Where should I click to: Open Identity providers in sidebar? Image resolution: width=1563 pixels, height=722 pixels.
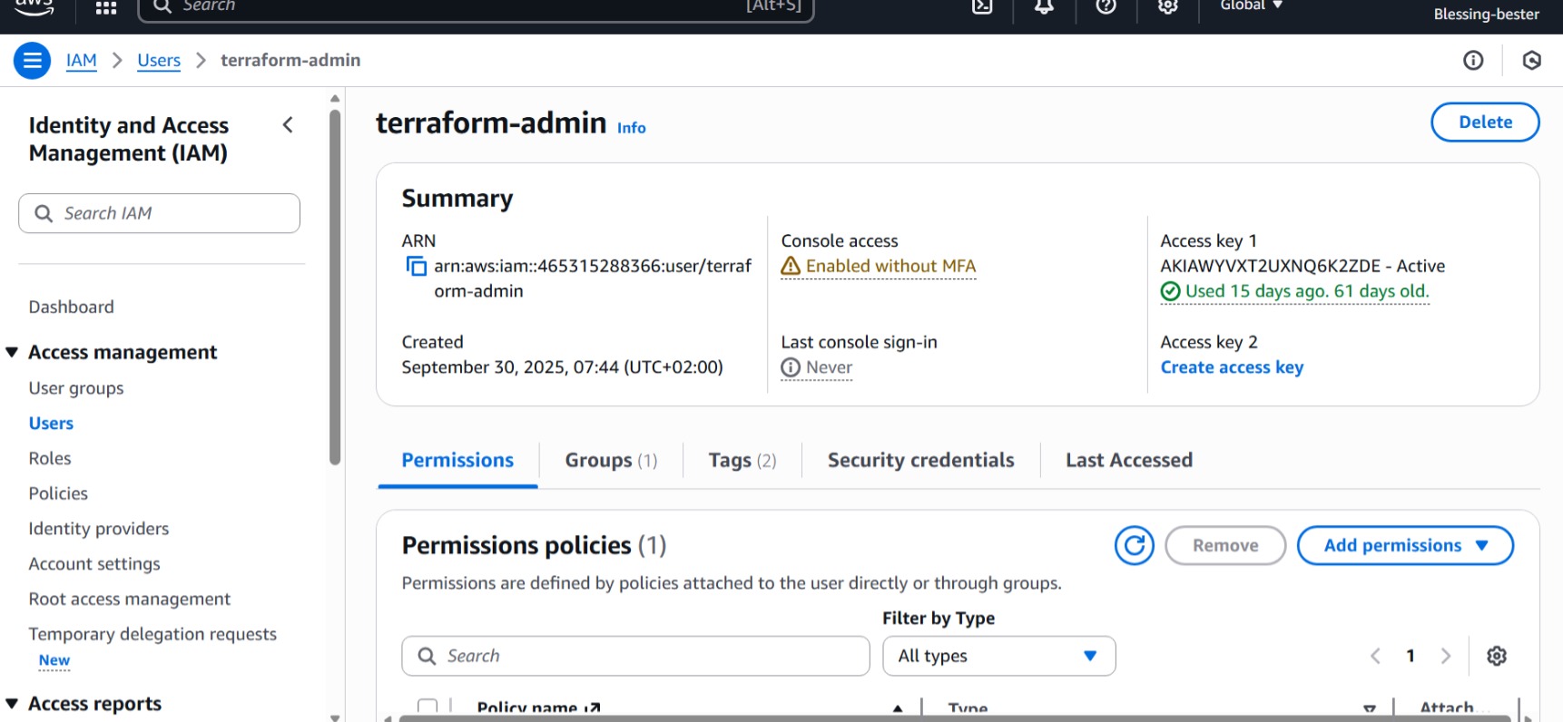(99, 529)
